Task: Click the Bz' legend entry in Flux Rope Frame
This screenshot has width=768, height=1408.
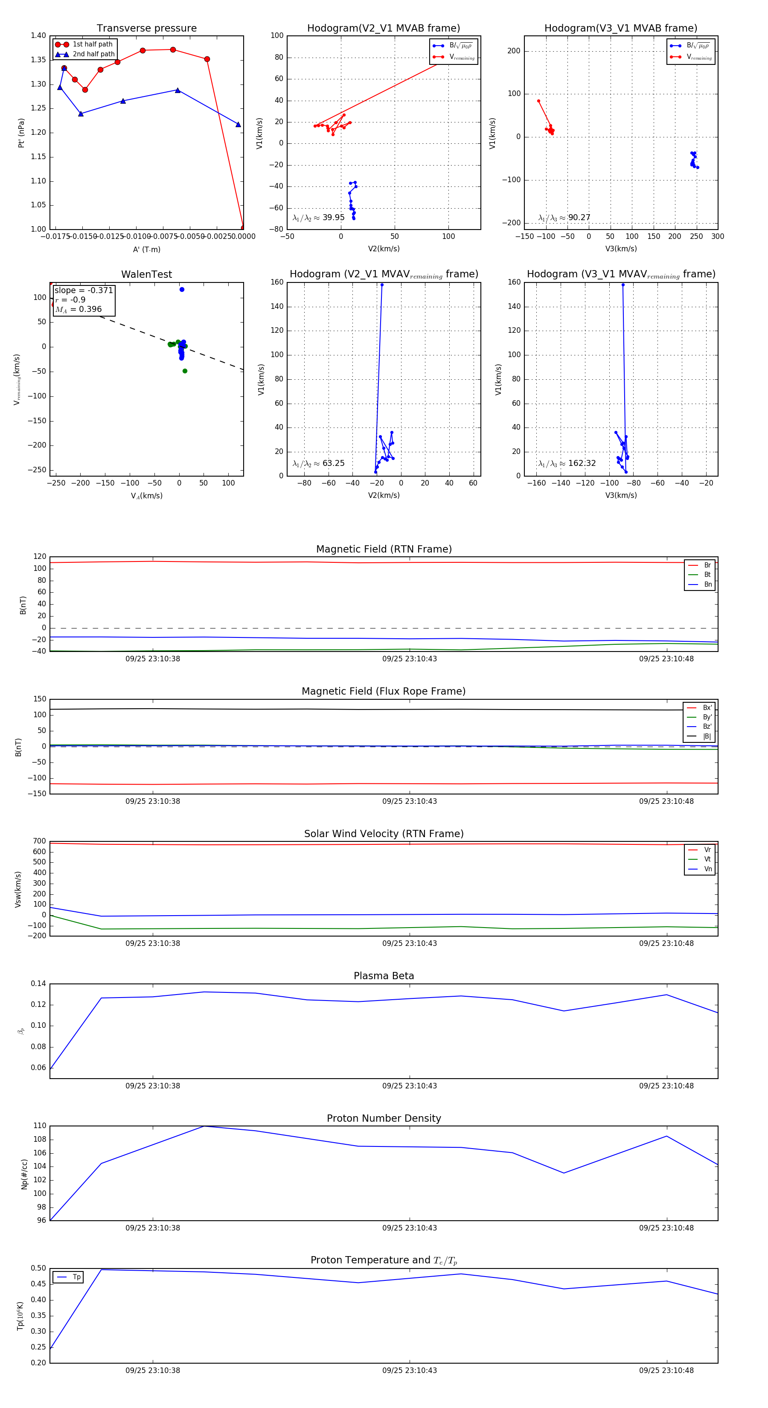Action: click(x=699, y=727)
